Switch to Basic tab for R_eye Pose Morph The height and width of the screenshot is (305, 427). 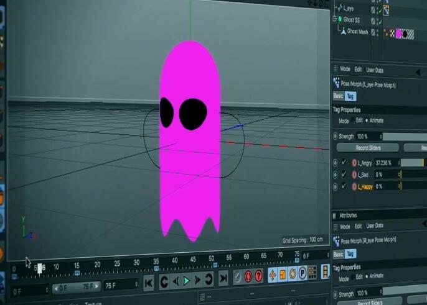tap(338, 254)
